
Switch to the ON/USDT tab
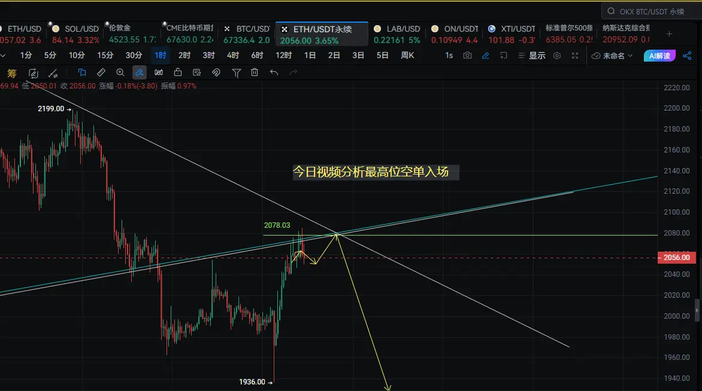point(455,34)
